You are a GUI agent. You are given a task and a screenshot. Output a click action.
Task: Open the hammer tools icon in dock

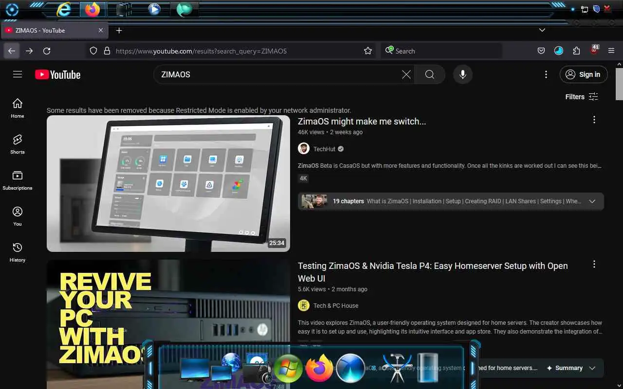397,368
